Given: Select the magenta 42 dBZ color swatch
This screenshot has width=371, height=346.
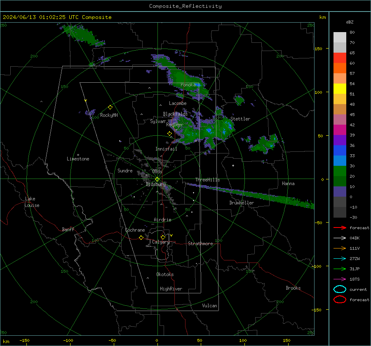Looking at the screenshot, I should [x=340, y=130].
